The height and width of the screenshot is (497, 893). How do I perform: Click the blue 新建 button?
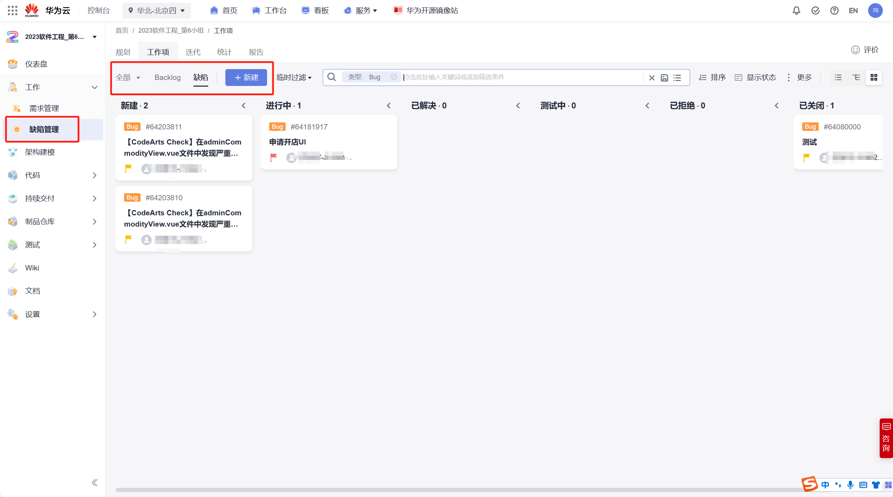[246, 78]
